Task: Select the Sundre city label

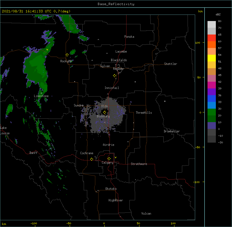Action: point(79,105)
